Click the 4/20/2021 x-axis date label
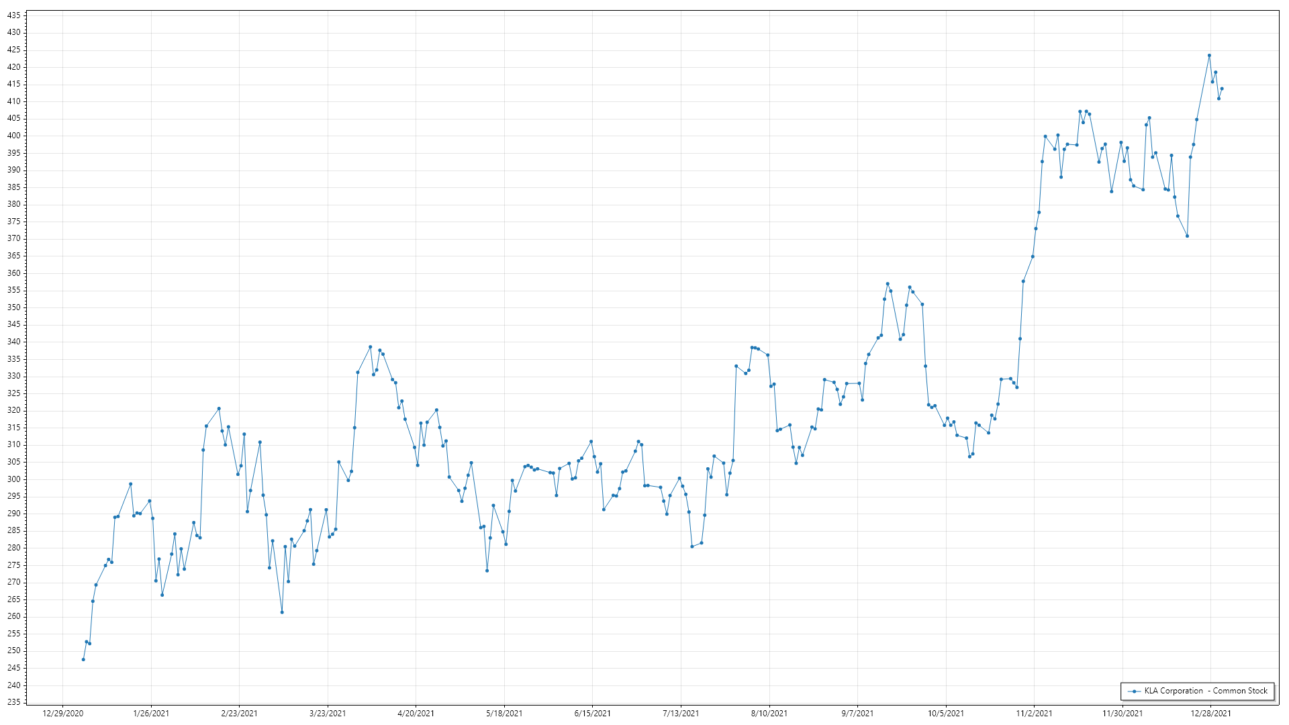 point(416,714)
